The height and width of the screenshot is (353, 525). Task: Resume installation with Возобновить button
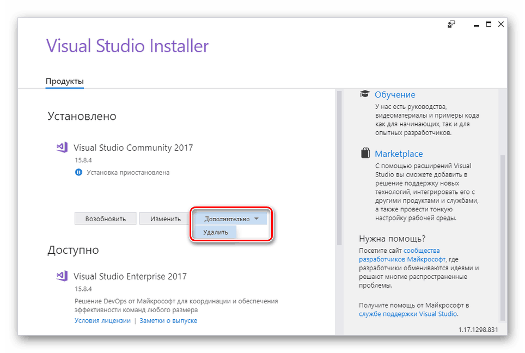pyautogui.click(x=106, y=218)
